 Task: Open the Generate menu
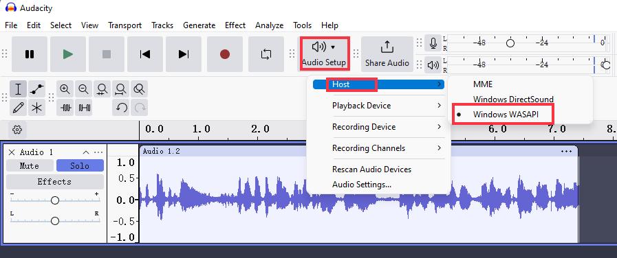(199, 25)
